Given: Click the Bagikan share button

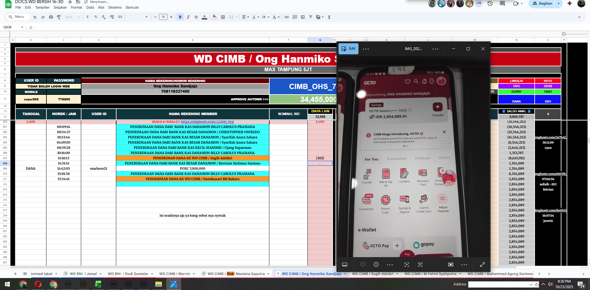Looking at the screenshot, I should [x=542, y=3].
